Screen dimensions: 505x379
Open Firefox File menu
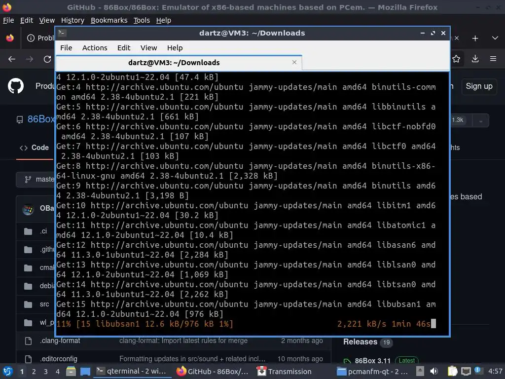8,20
